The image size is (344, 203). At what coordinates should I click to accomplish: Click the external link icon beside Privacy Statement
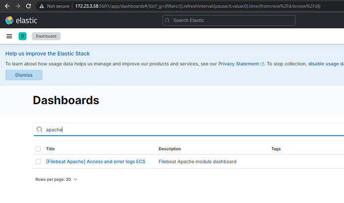click(x=262, y=64)
